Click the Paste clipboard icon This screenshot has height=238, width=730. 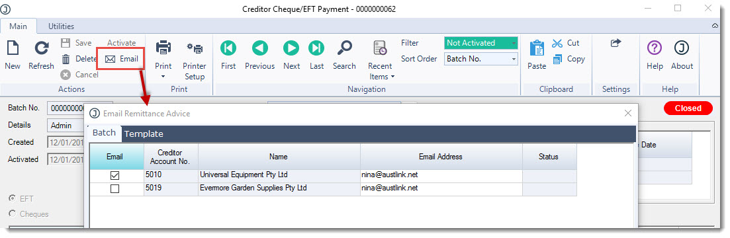click(537, 48)
